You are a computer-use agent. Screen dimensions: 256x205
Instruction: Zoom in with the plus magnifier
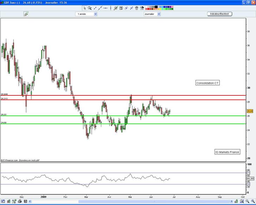tap(252, 201)
